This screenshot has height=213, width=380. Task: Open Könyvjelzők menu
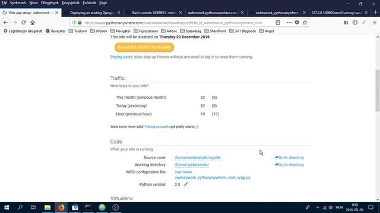click(71, 3)
